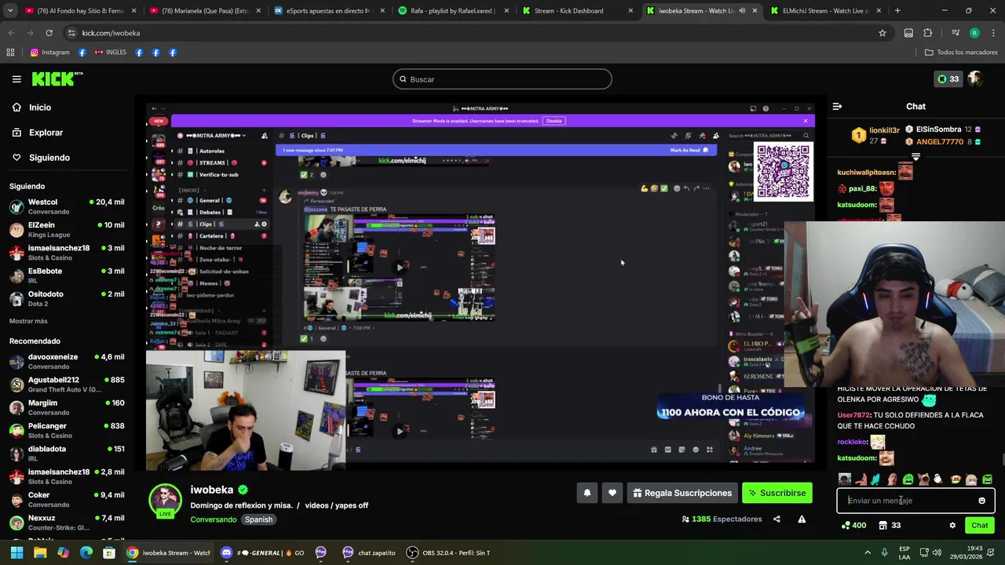Open the Kick hamburger menu
Image resolution: width=1005 pixels, height=565 pixels.
(x=16, y=79)
